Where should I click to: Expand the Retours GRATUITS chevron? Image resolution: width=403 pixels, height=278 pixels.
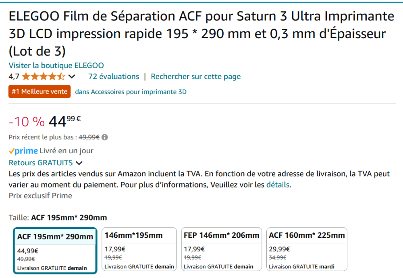point(79,163)
